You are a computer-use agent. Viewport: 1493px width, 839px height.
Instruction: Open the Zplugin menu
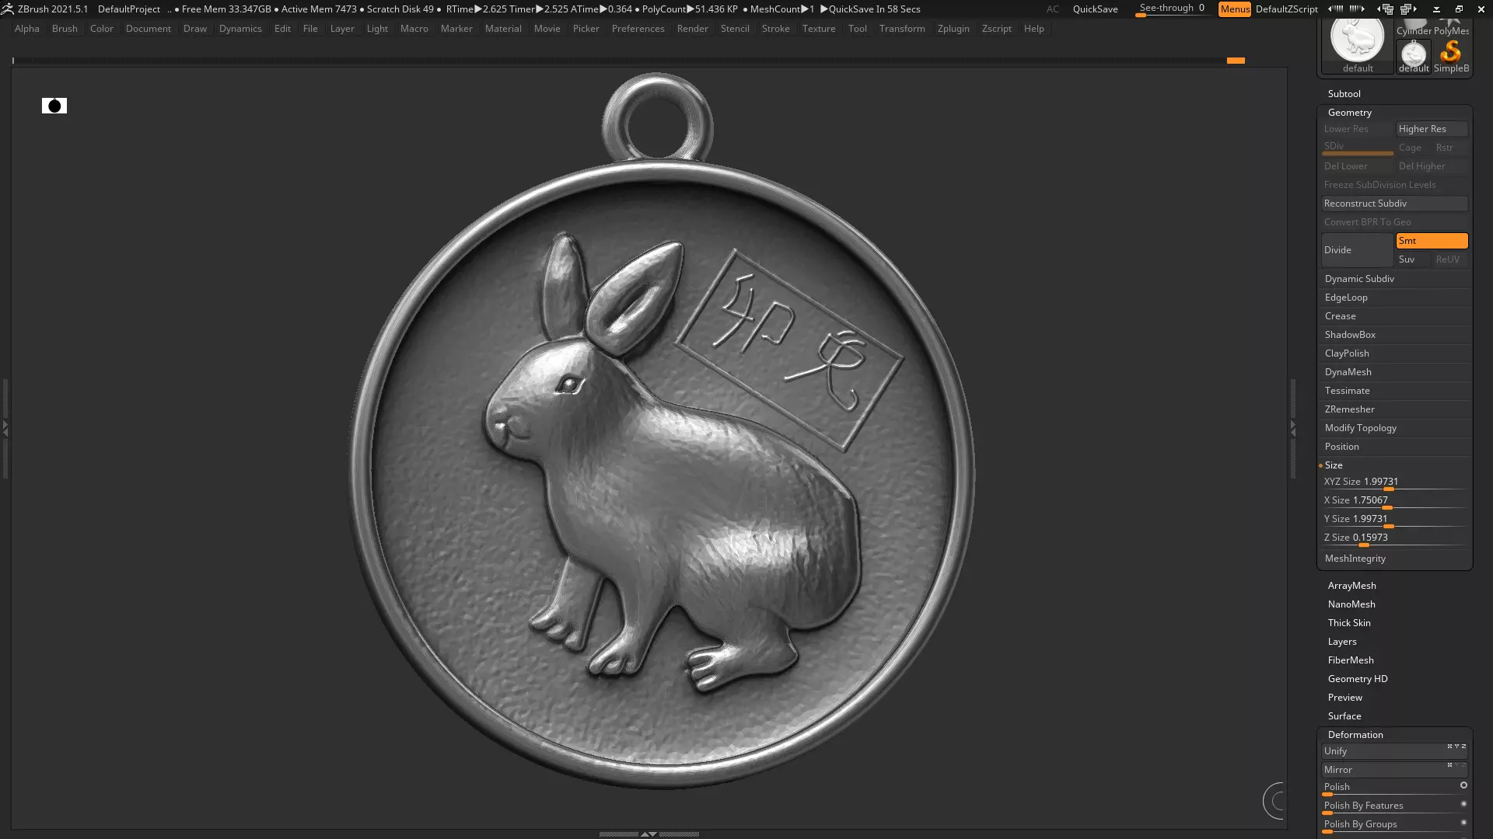953,29
